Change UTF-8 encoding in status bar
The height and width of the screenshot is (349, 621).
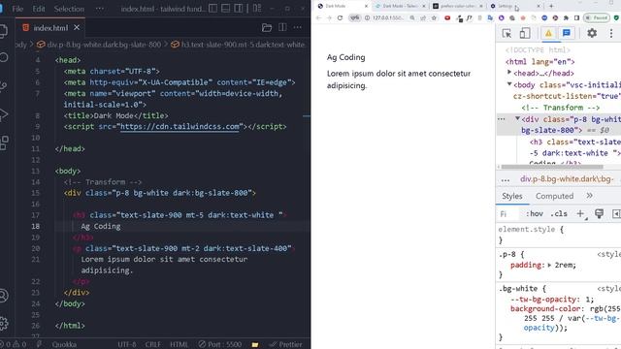click(x=127, y=344)
